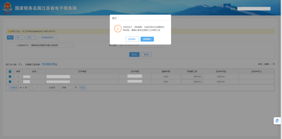Select page number 1 in pagination
Viewport: 282px width, 139px height.
click(37, 88)
